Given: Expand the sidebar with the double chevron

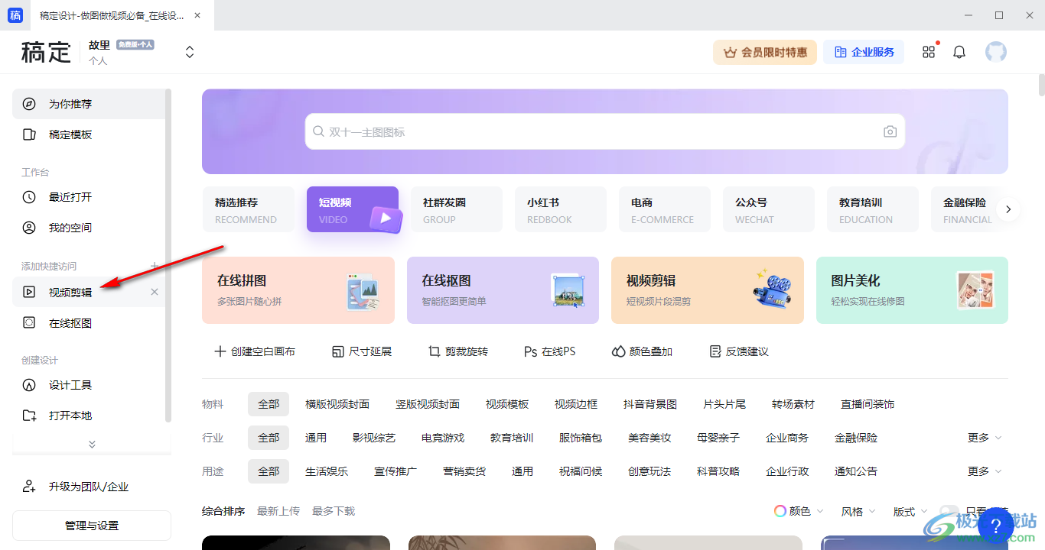Looking at the screenshot, I should (x=92, y=444).
